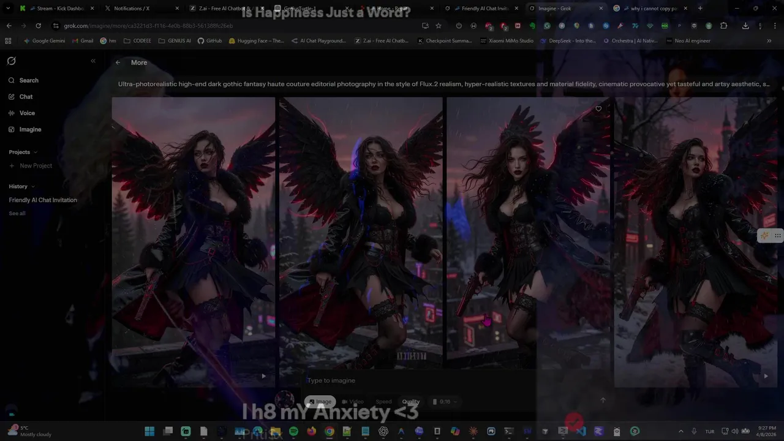Open Search in the Grok sidebar
Image resolution: width=784 pixels, height=441 pixels.
[x=23, y=80]
